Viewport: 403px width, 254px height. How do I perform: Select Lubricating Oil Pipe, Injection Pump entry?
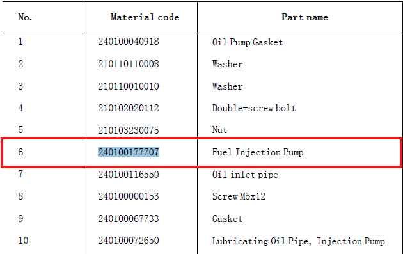pyautogui.click(x=299, y=241)
